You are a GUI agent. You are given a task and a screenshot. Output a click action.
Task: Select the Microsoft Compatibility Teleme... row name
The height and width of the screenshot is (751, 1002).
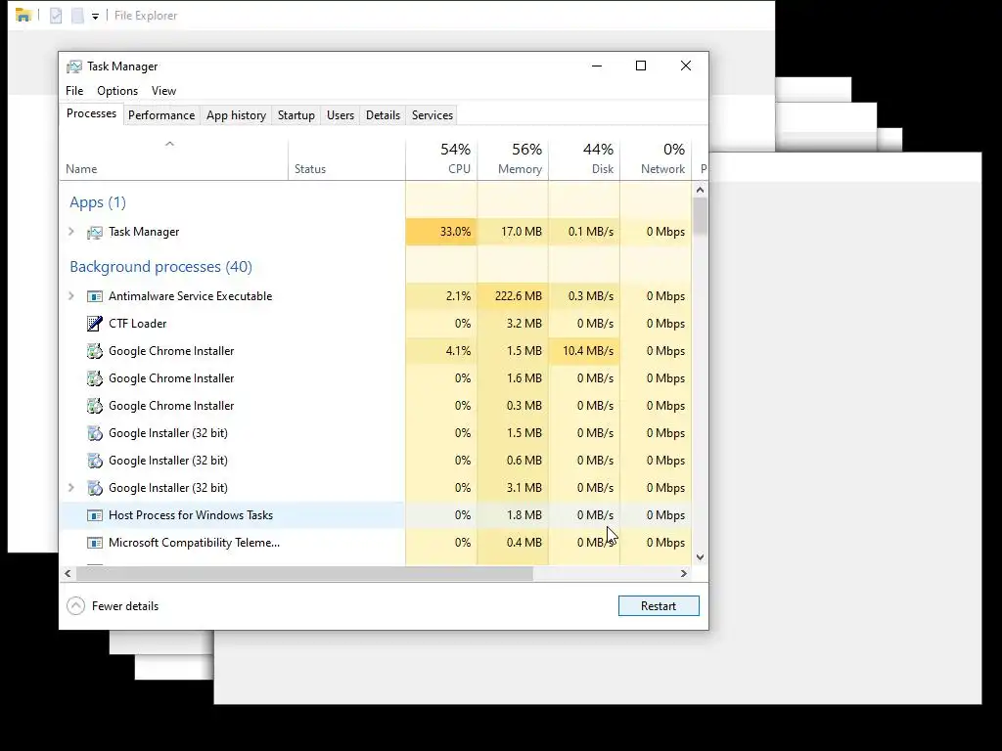click(195, 543)
